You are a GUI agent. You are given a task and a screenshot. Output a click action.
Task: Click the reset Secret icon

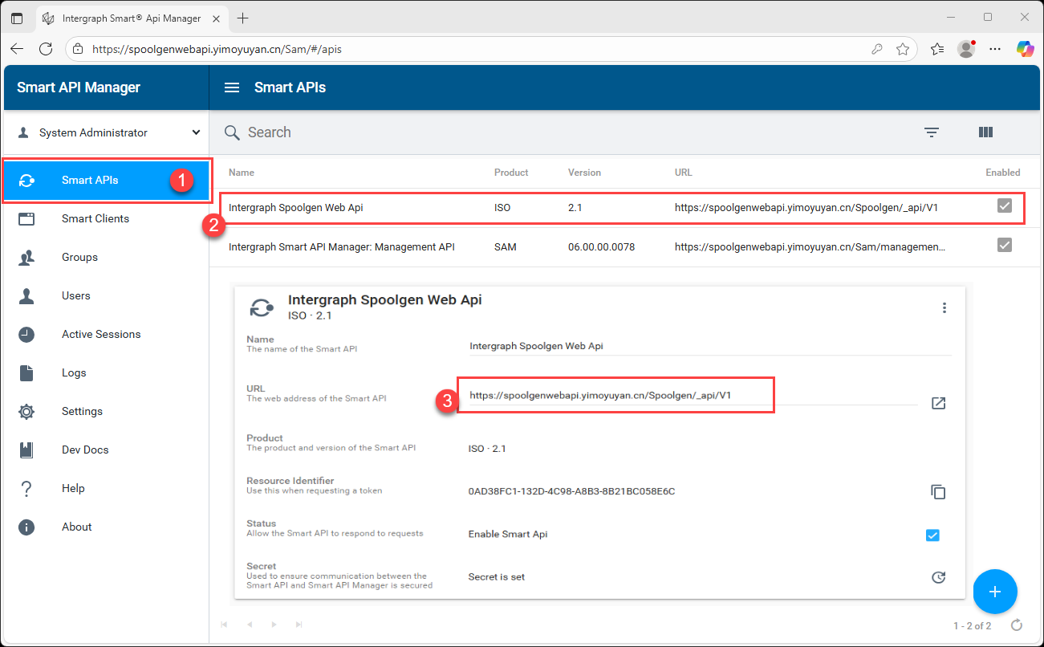point(937,577)
